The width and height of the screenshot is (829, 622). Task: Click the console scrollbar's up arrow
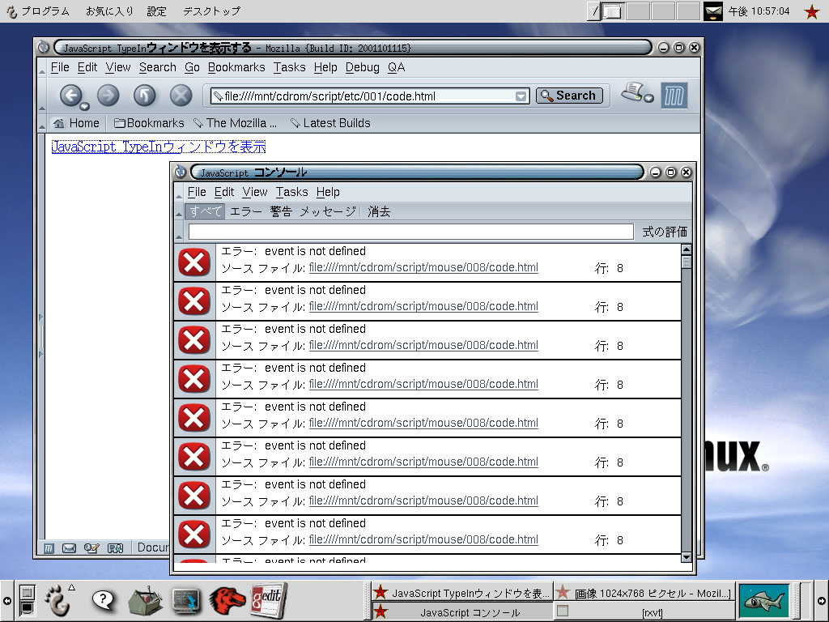click(x=687, y=249)
